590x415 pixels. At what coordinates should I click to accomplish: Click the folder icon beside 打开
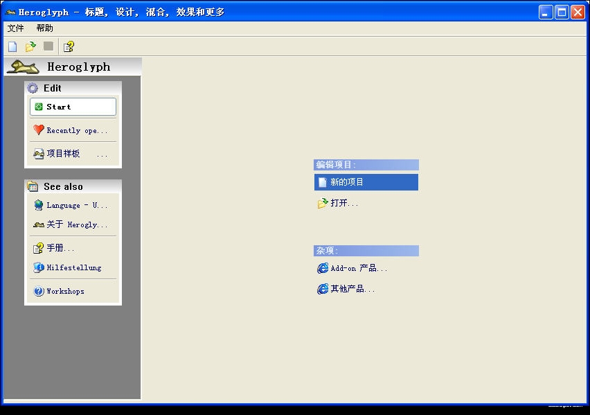[323, 203]
